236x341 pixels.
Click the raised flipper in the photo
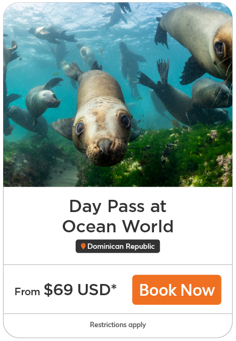(x=163, y=71)
